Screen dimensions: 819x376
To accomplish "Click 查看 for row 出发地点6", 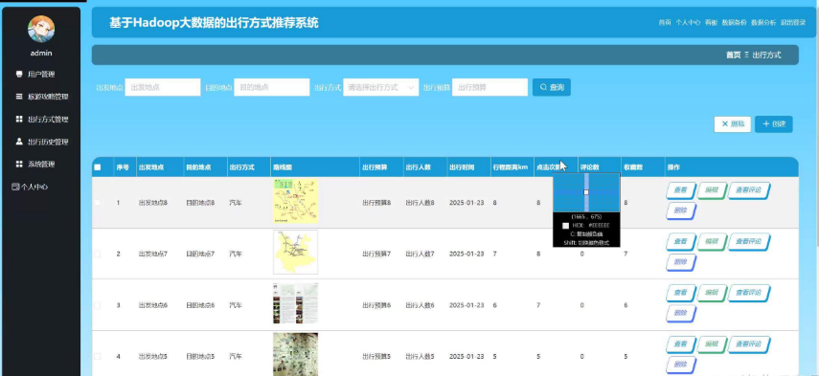I will coord(681,293).
